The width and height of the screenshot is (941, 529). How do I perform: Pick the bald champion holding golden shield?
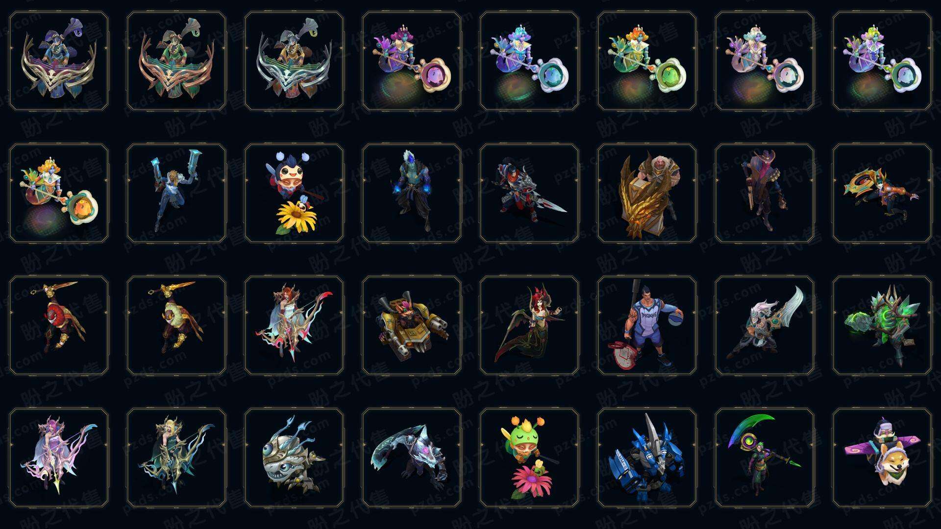(647, 193)
